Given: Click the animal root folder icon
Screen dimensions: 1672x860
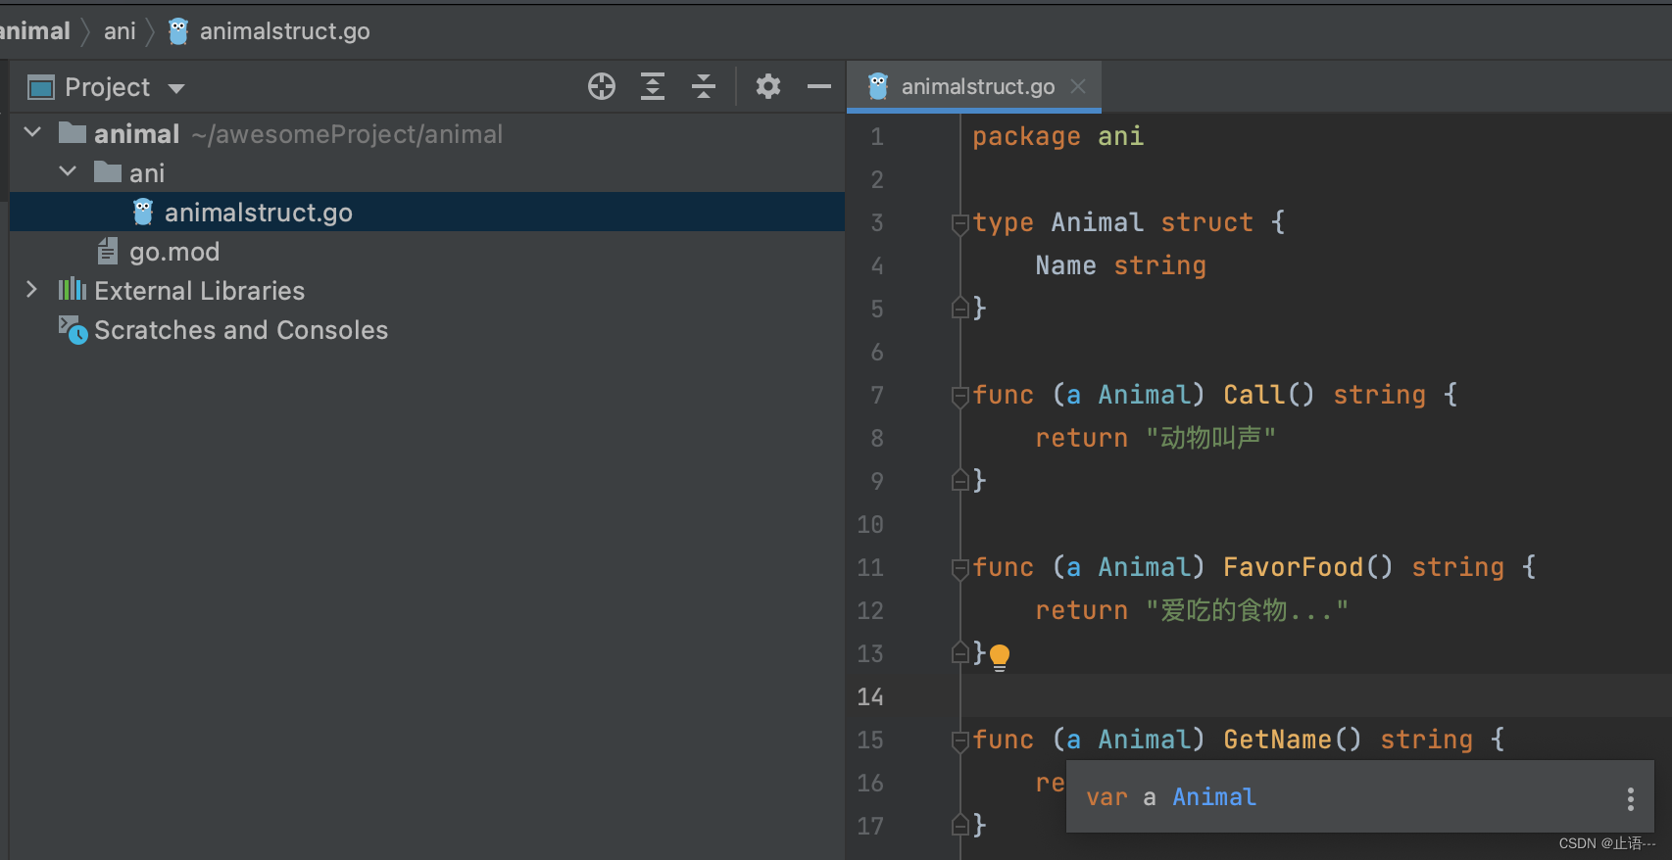Looking at the screenshot, I should [73, 132].
